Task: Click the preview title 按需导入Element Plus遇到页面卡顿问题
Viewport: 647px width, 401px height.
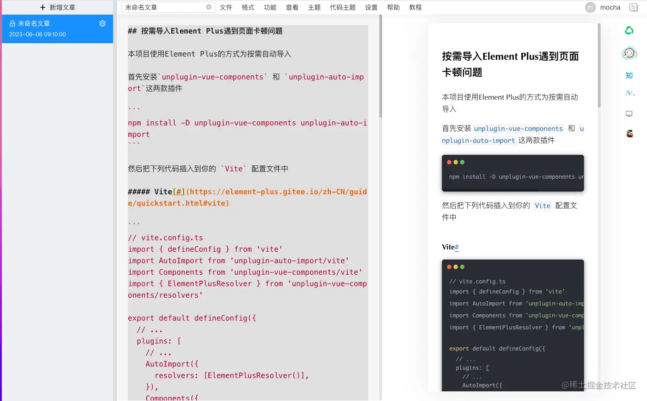Action: tap(510, 64)
